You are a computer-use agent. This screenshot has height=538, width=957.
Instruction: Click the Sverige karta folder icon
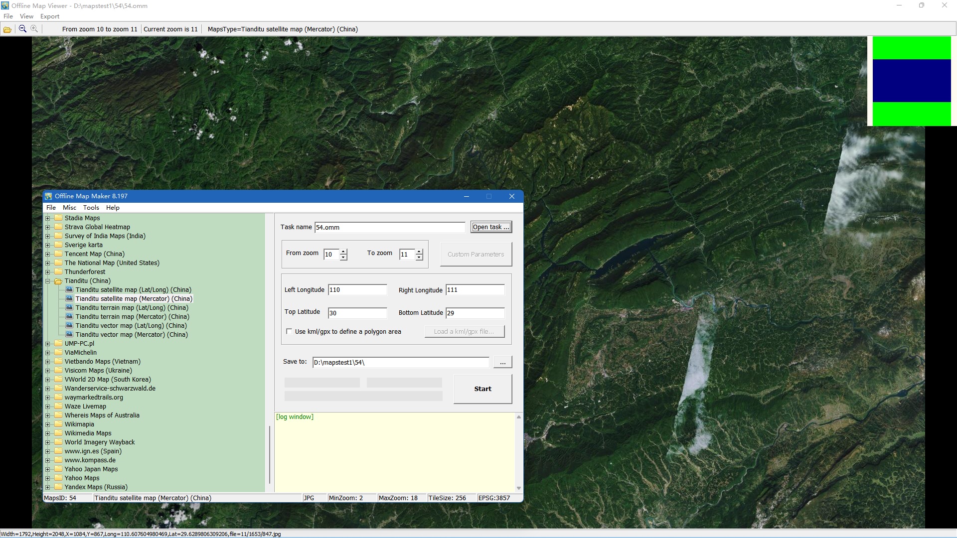point(58,245)
